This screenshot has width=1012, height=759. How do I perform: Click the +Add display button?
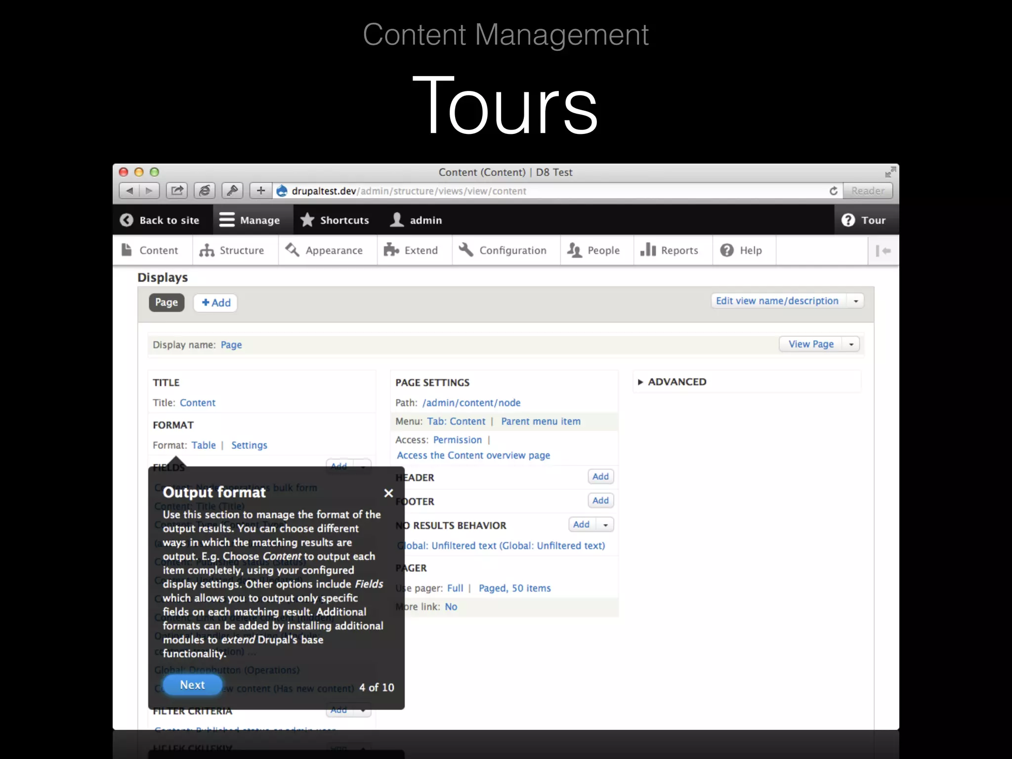pyautogui.click(x=216, y=302)
